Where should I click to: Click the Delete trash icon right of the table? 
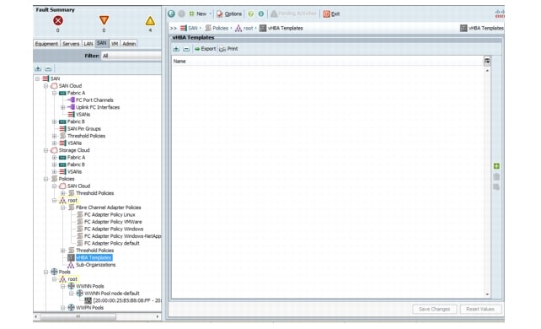pyautogui.click(x=496, y=177)
